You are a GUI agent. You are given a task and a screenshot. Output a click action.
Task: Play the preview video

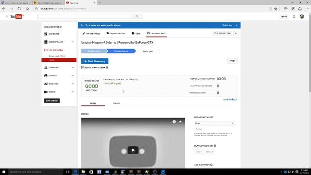click(133, 150)
